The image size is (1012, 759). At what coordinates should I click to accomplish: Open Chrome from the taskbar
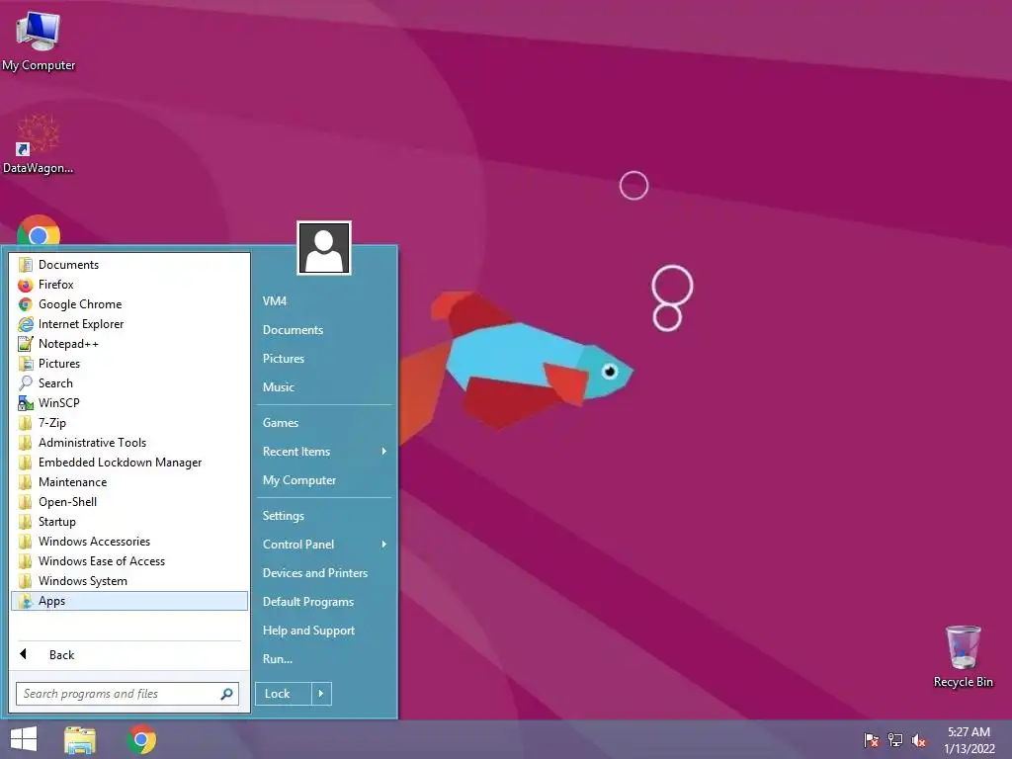coord(141,739)
